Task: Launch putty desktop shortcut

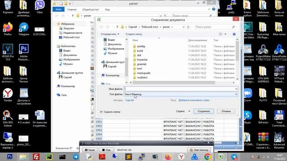Action: point(231,7)
